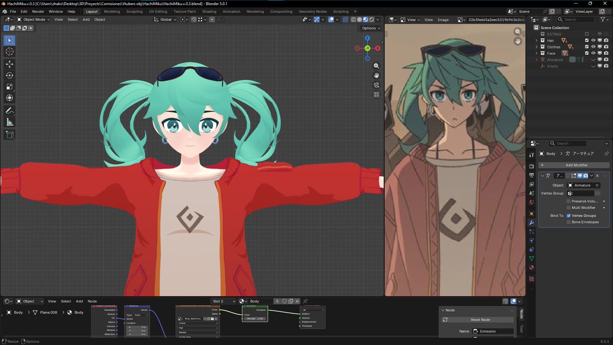Open the Global transform orientation dropdown
This screenshot has height=345, width=613.
pos(164,19)
